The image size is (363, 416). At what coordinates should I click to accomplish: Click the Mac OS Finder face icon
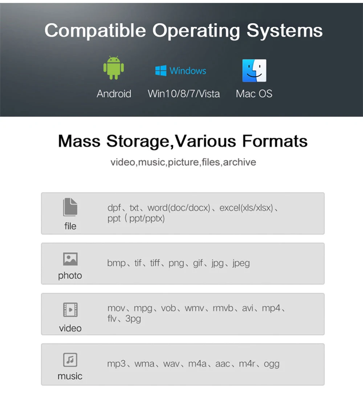click(x=254, y=71)
